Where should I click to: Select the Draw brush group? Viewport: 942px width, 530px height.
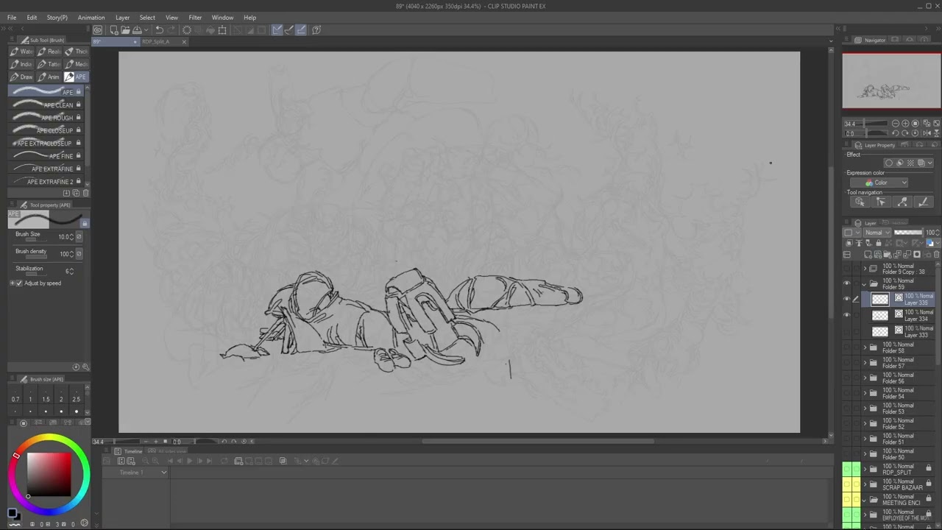(21, 77)
